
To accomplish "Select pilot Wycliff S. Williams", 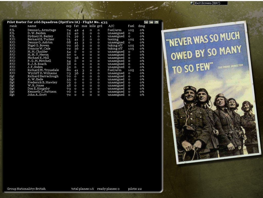I will click(x=42, y=73).
